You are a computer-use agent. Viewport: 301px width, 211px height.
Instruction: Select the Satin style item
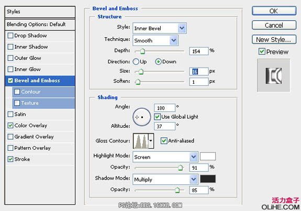pyautogui.click(x=40, y=114)
